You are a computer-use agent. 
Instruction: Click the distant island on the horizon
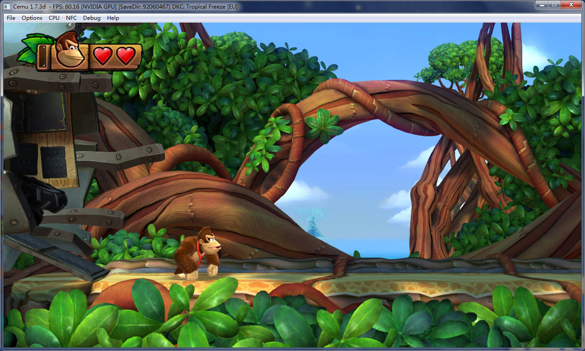314,227
